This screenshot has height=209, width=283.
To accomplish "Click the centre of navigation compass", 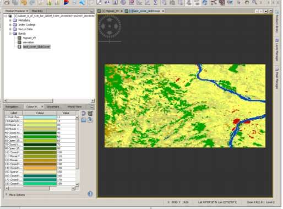I will pyautogui.click(x=110, y=26).
